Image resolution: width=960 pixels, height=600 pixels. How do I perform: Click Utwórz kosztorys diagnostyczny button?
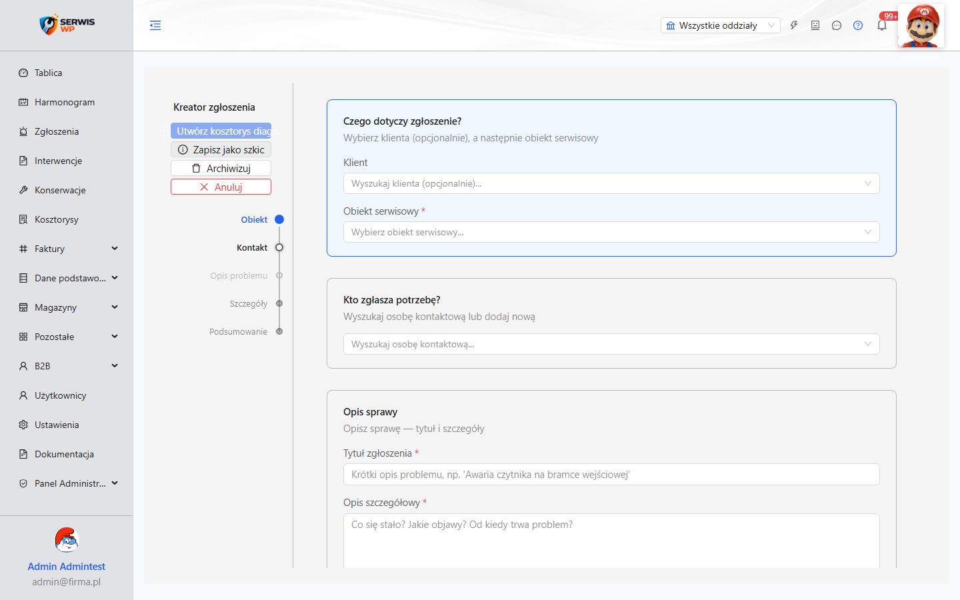coord(221,131)
